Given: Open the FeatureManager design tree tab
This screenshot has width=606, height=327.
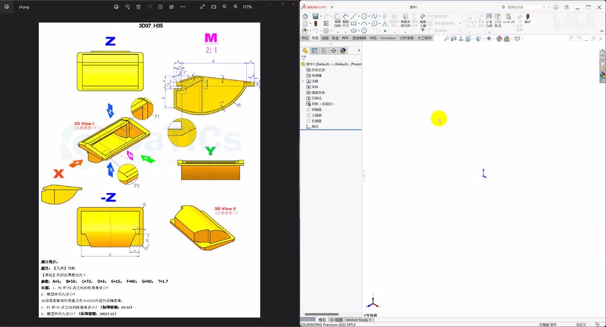Looking at the screenshot, I should click(x=305, y=51).
